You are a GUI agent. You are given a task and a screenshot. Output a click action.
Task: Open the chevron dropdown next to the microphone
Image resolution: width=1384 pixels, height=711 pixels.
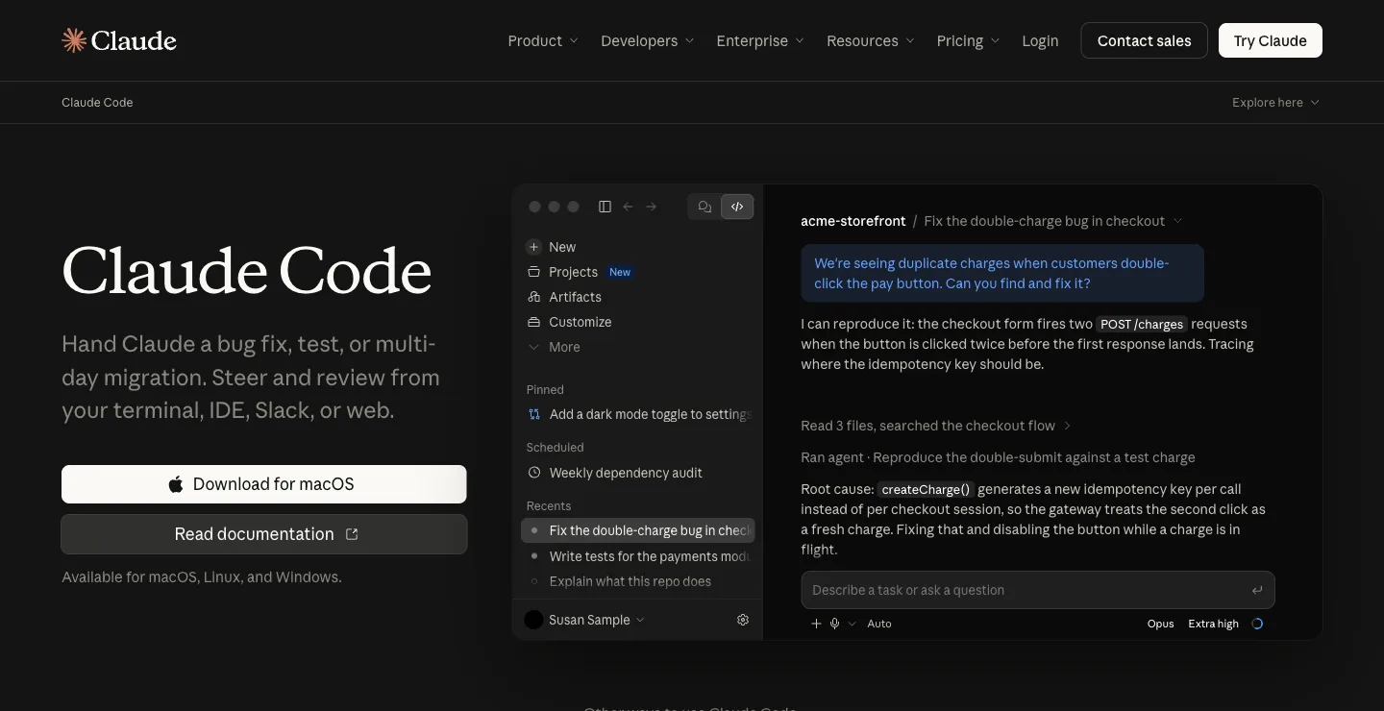[852, 624]
